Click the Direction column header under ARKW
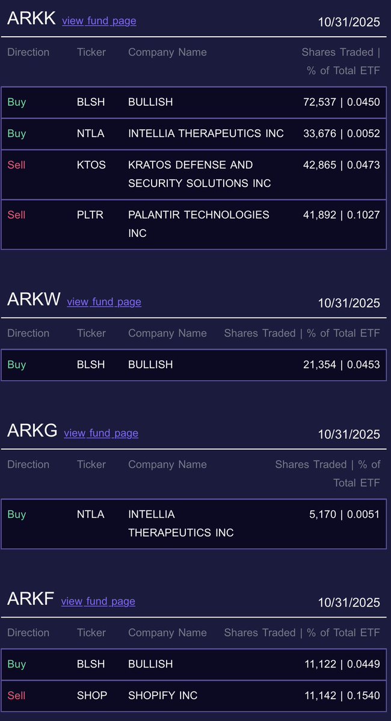The height and width of the screenshot is (721, 391). (28, 333)
